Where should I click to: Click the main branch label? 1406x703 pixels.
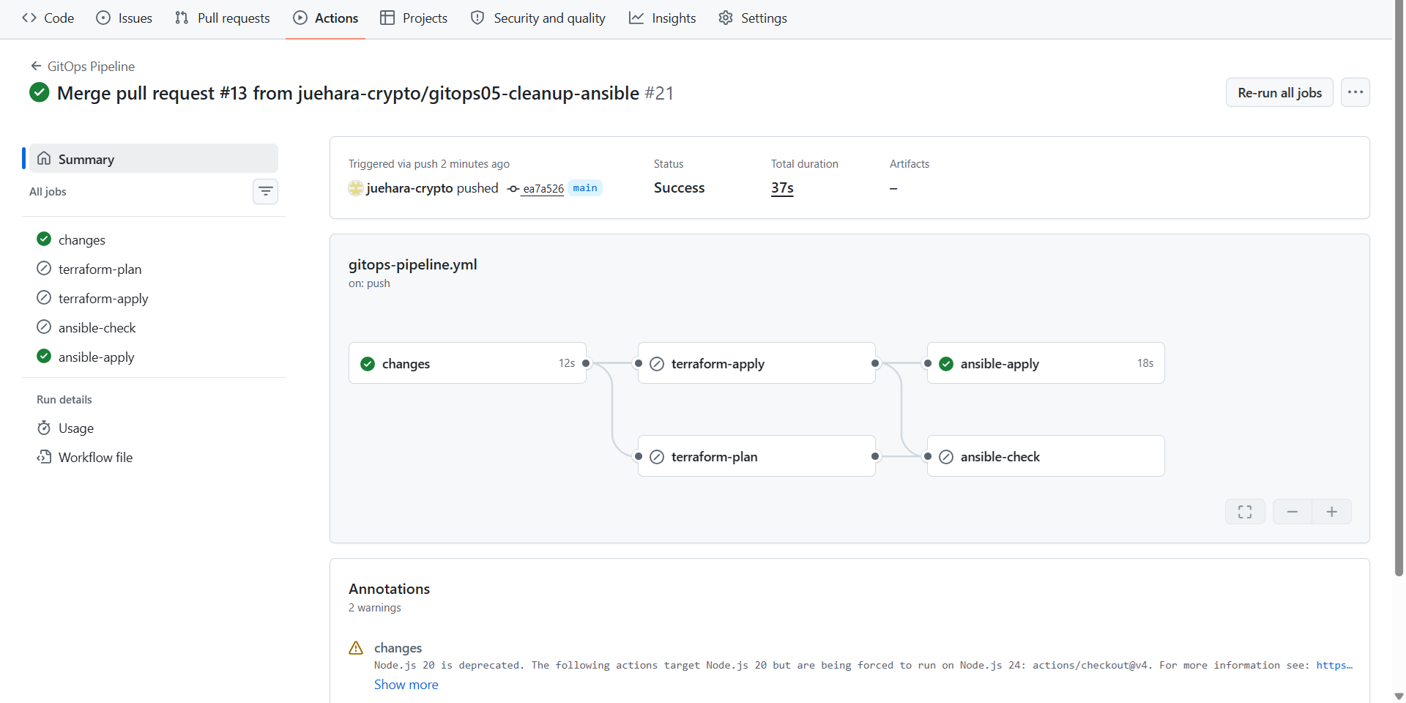584,188
